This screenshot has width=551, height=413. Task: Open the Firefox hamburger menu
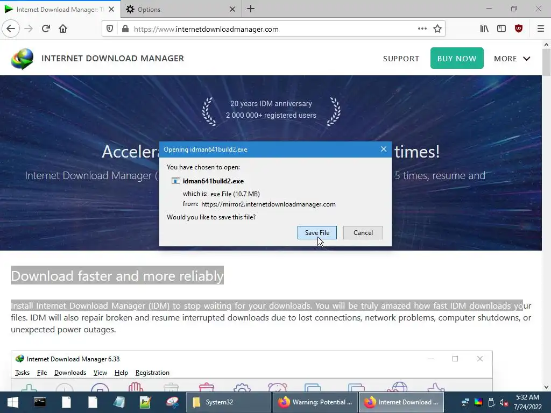pos(541,29)
